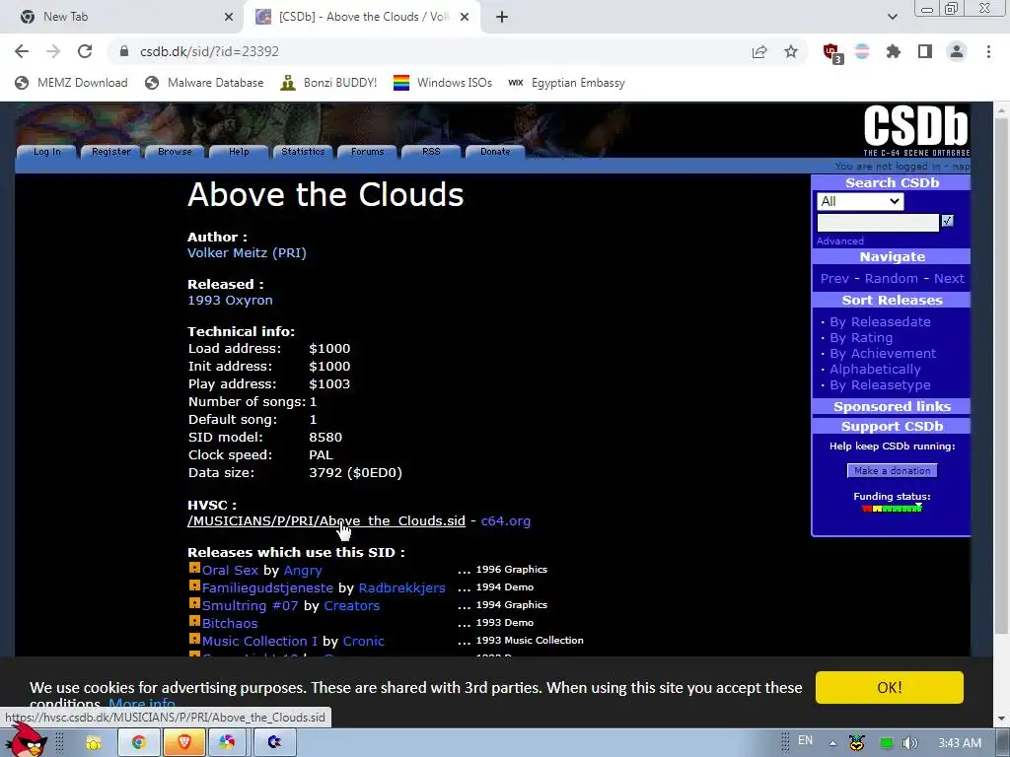Click Make a donation button
The image size is (1010, 757).
click(892, 470)
